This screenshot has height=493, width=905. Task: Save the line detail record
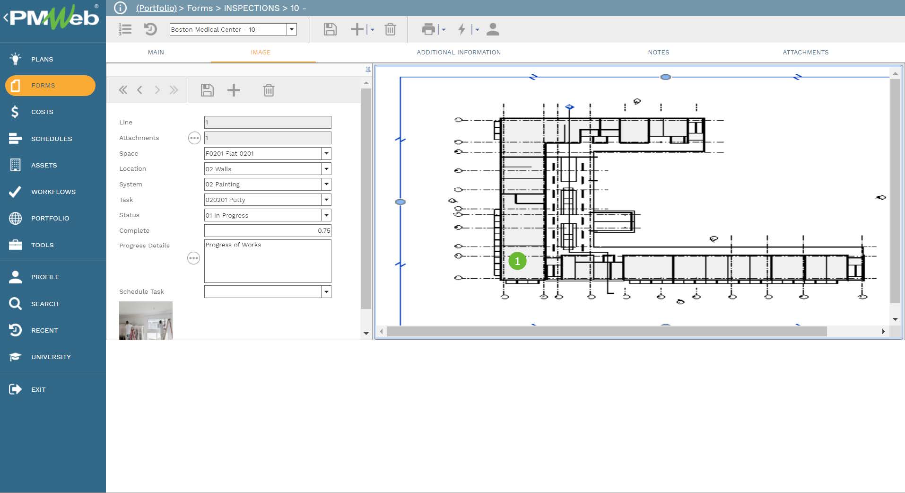click(207, 90)
